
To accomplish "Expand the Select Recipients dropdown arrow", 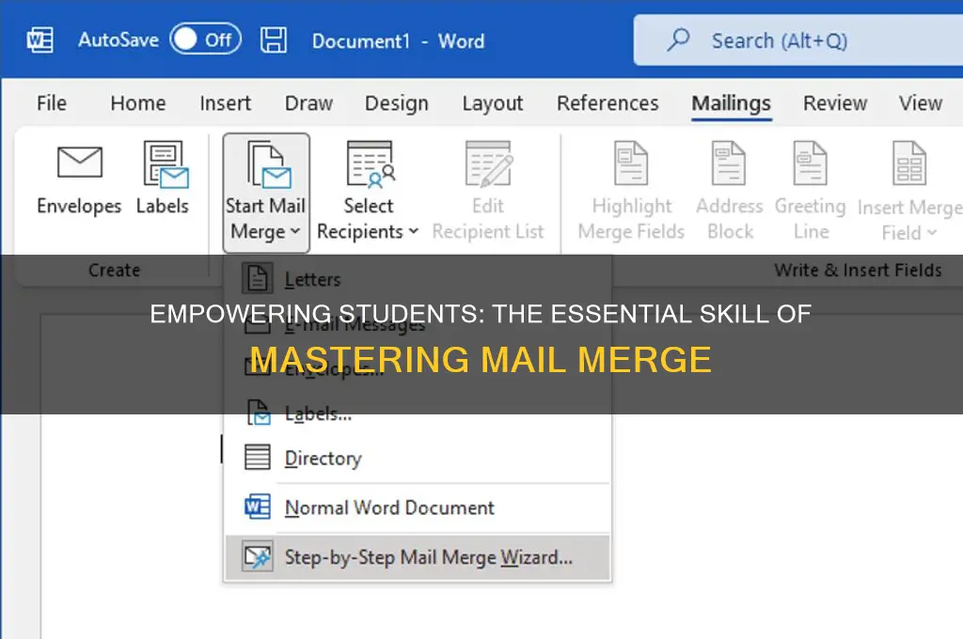I will [414, 231].
